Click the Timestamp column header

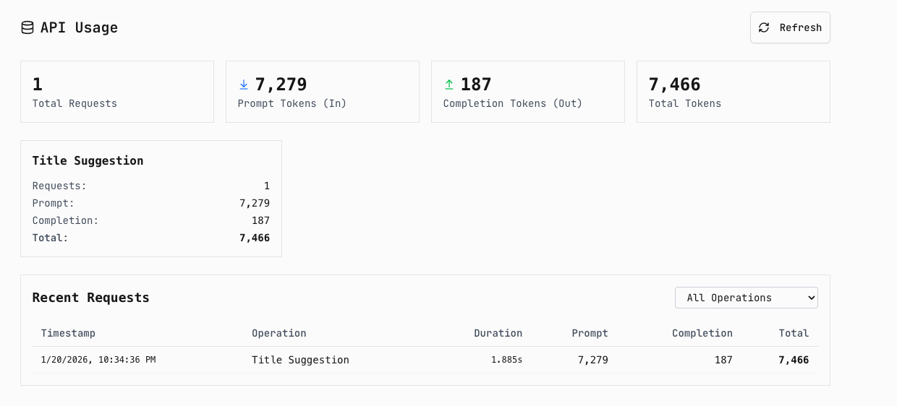[x=68, y=333]
